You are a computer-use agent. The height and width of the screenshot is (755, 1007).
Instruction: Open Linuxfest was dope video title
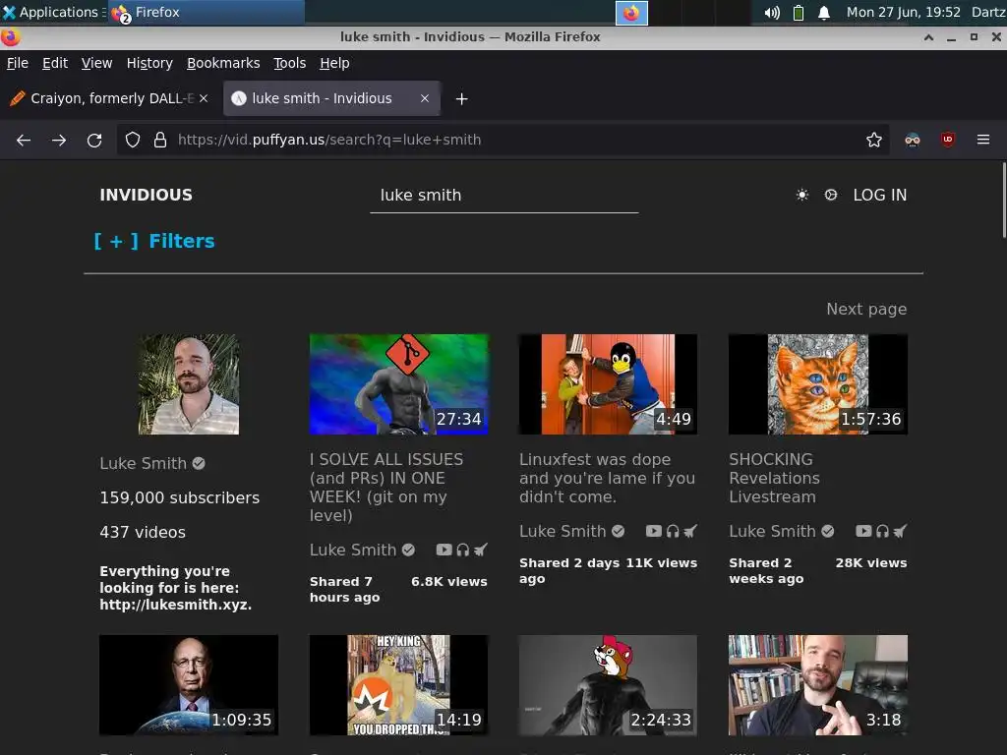607,478
